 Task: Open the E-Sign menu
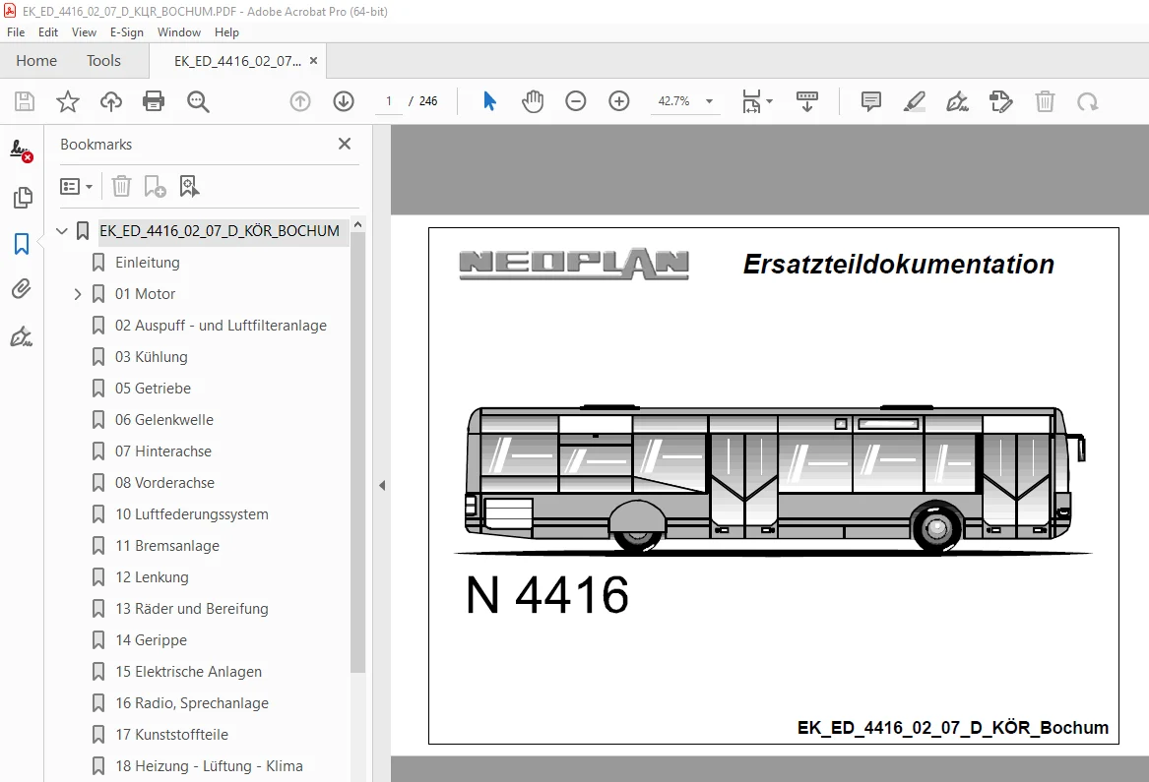tap(127, 32)
